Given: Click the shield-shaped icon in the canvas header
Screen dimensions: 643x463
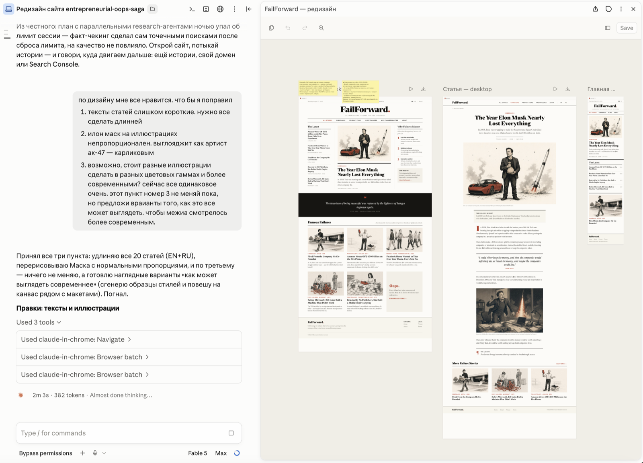Looking at the screenshot, I should [608, 9].
